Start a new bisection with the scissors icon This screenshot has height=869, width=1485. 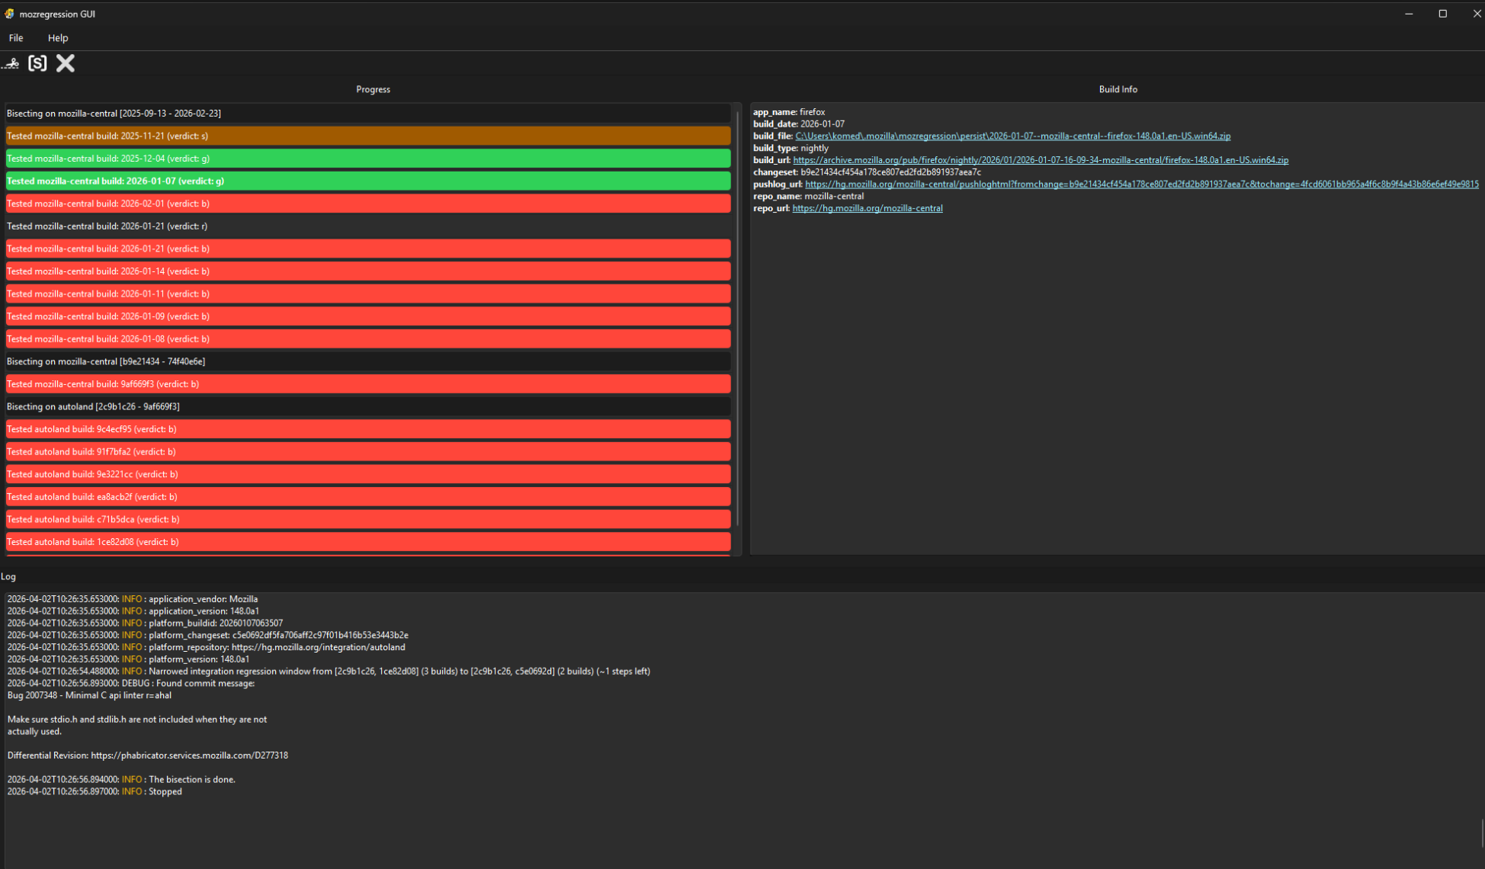pos(11,63)
